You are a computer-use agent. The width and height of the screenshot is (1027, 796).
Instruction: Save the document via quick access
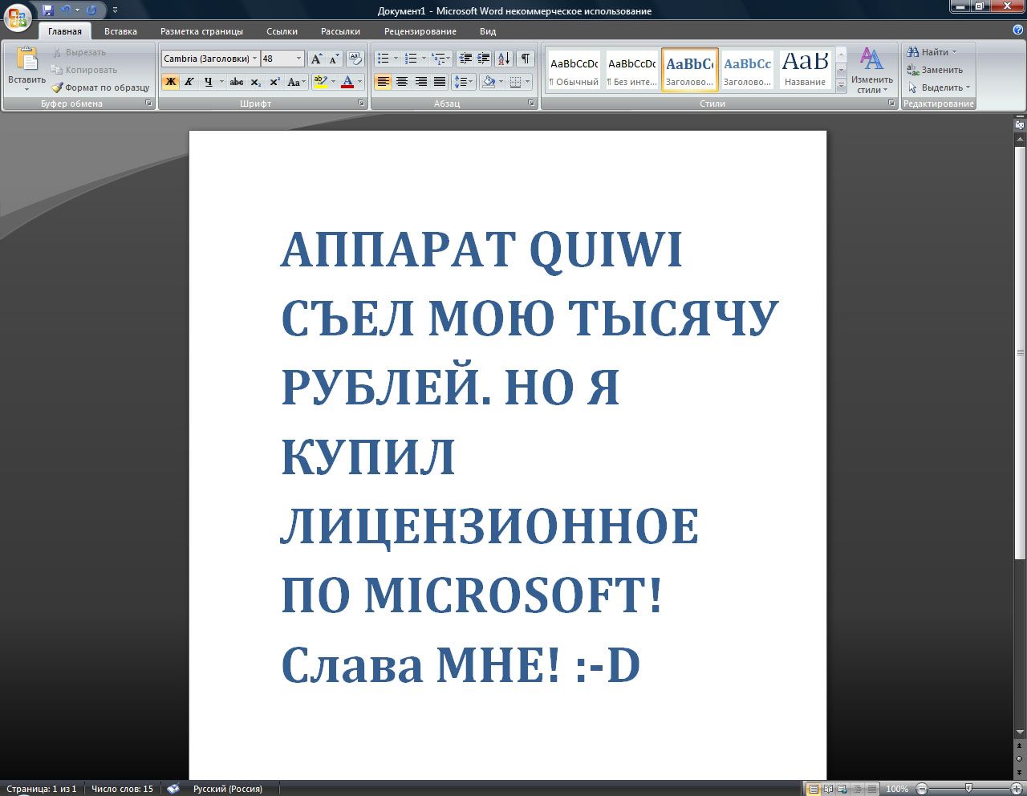click(x=48, y=10)
